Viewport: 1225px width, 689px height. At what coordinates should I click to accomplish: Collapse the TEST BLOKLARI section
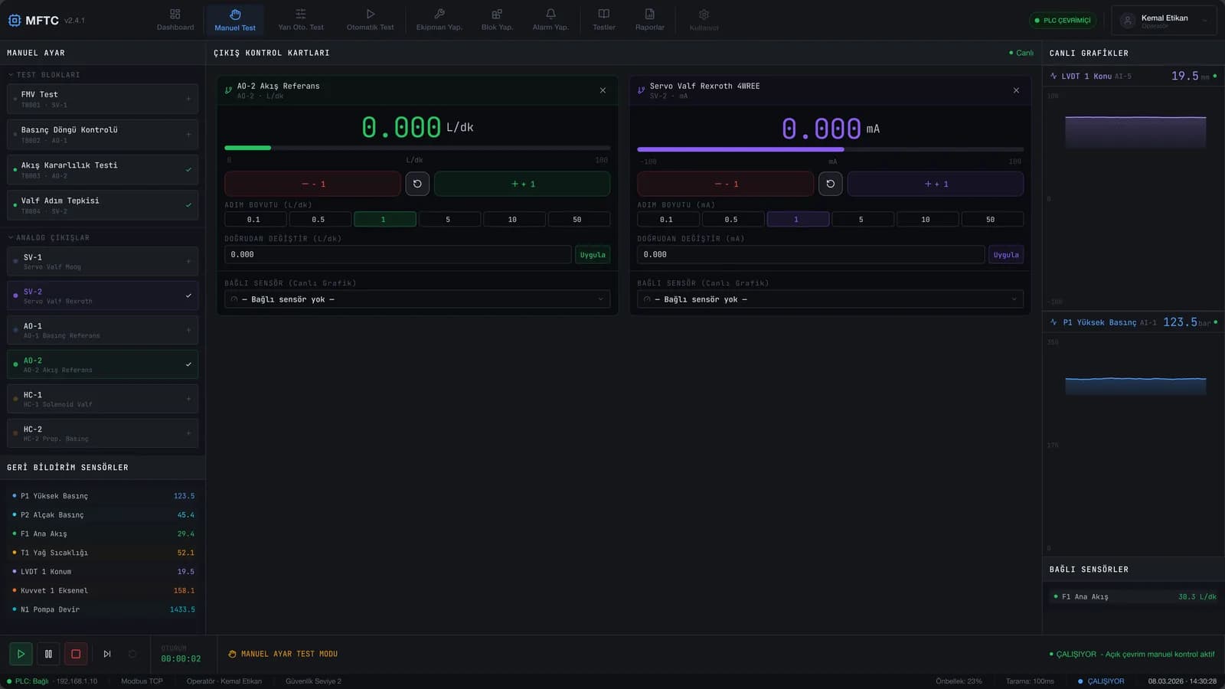(x=44, y=75)
